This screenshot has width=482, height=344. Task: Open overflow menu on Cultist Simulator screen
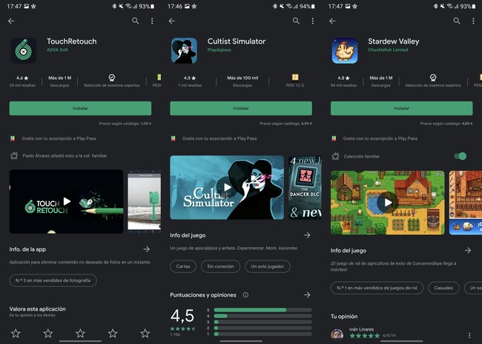coord(313,21)
